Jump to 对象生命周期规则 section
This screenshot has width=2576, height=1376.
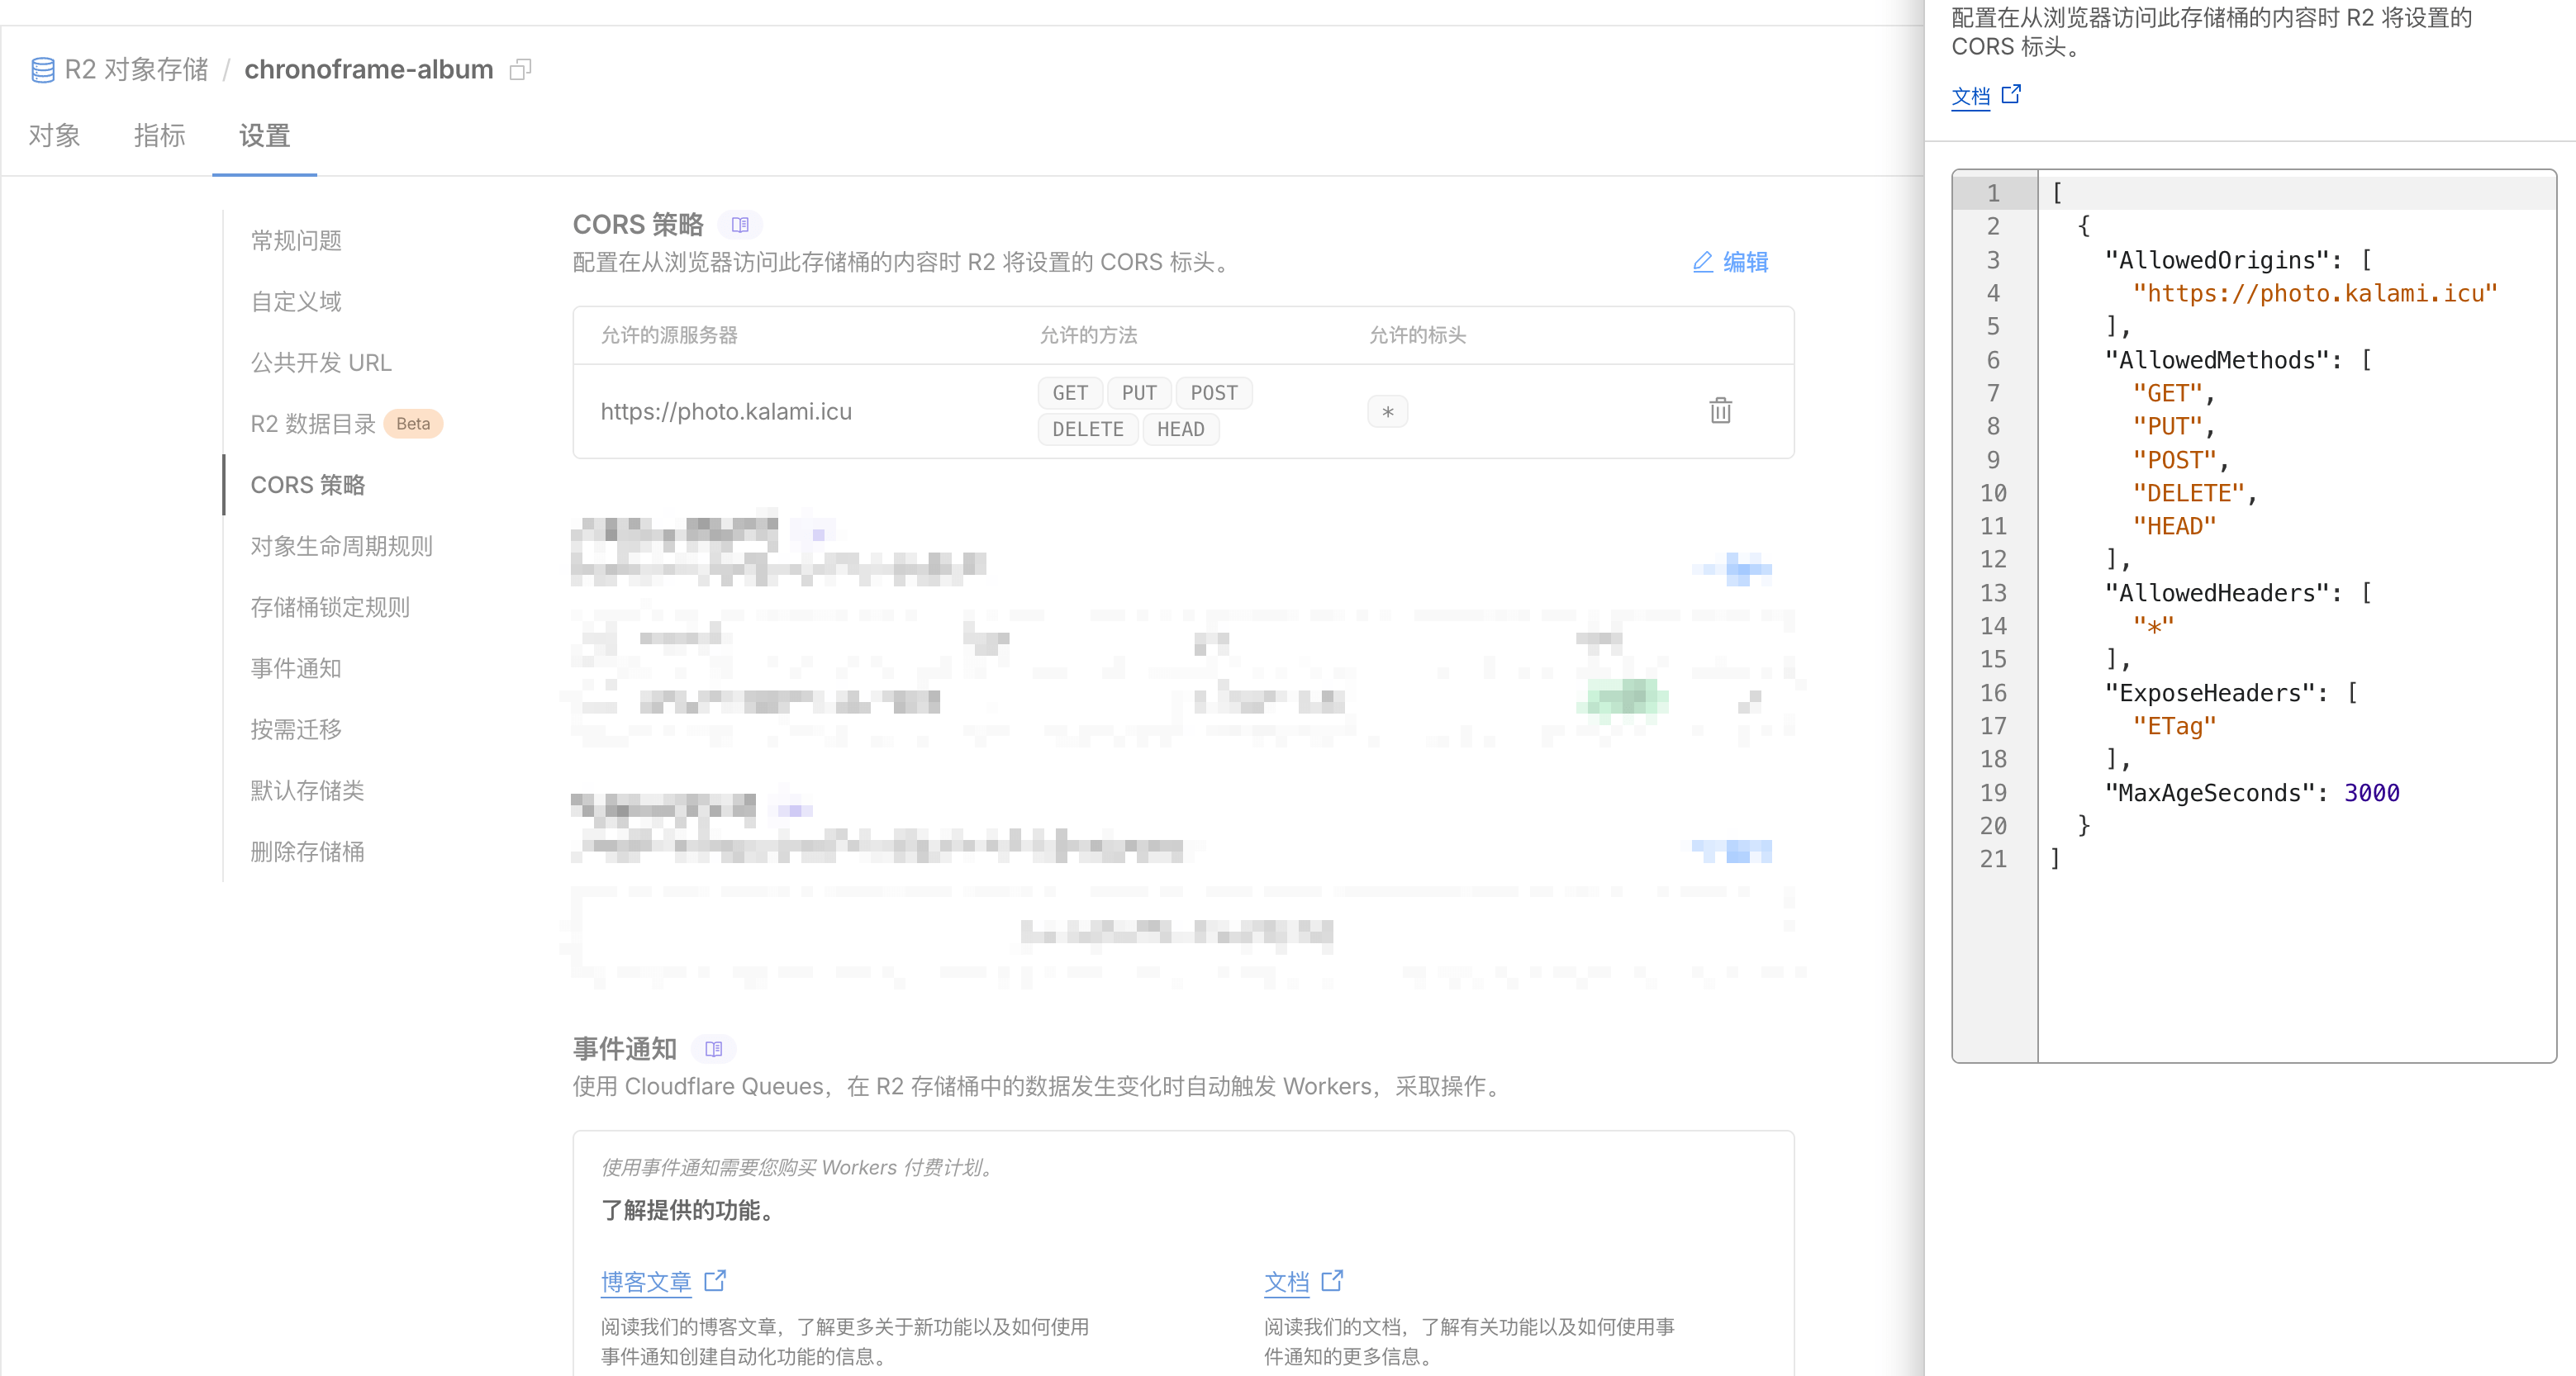coord(341,545)
